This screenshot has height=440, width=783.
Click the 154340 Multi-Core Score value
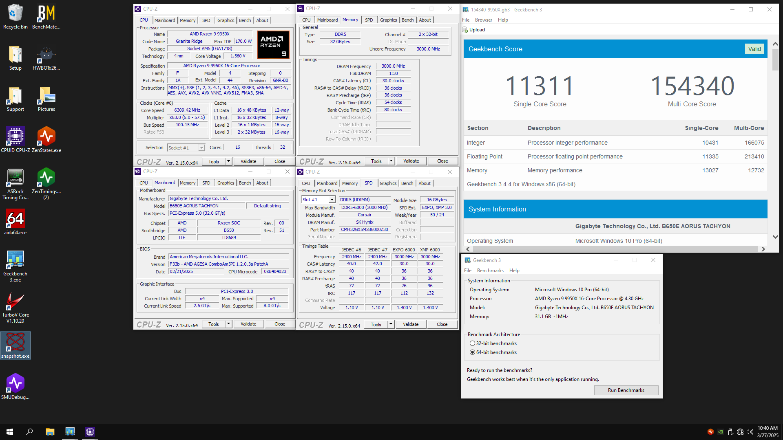tap(692, 86)
